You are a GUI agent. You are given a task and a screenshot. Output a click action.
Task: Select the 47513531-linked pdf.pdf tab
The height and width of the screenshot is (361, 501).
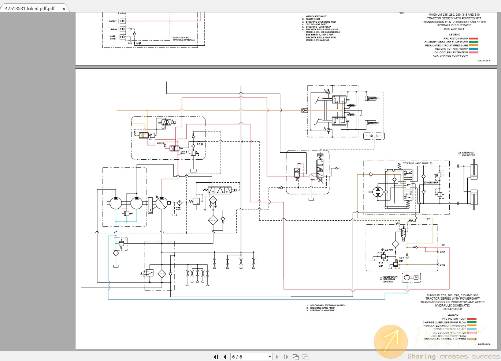coord(29,8)
